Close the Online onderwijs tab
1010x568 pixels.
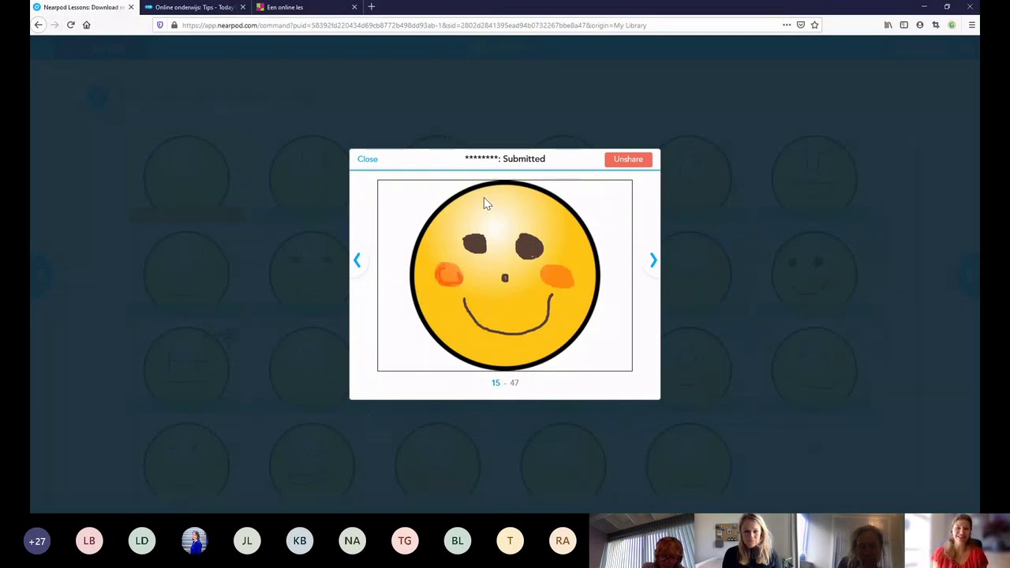[242, 7]
